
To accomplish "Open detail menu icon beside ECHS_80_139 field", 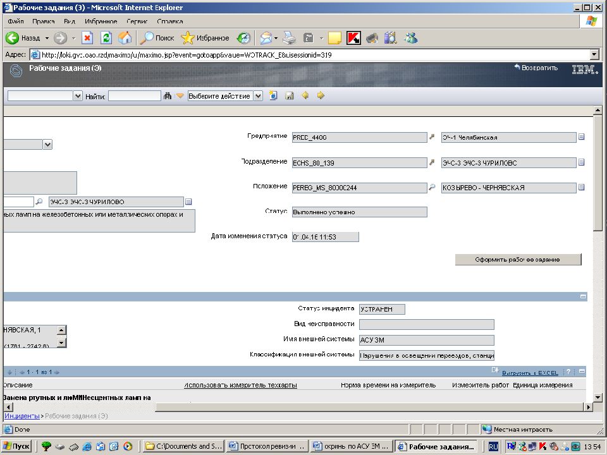I will (x=432, y=162).
